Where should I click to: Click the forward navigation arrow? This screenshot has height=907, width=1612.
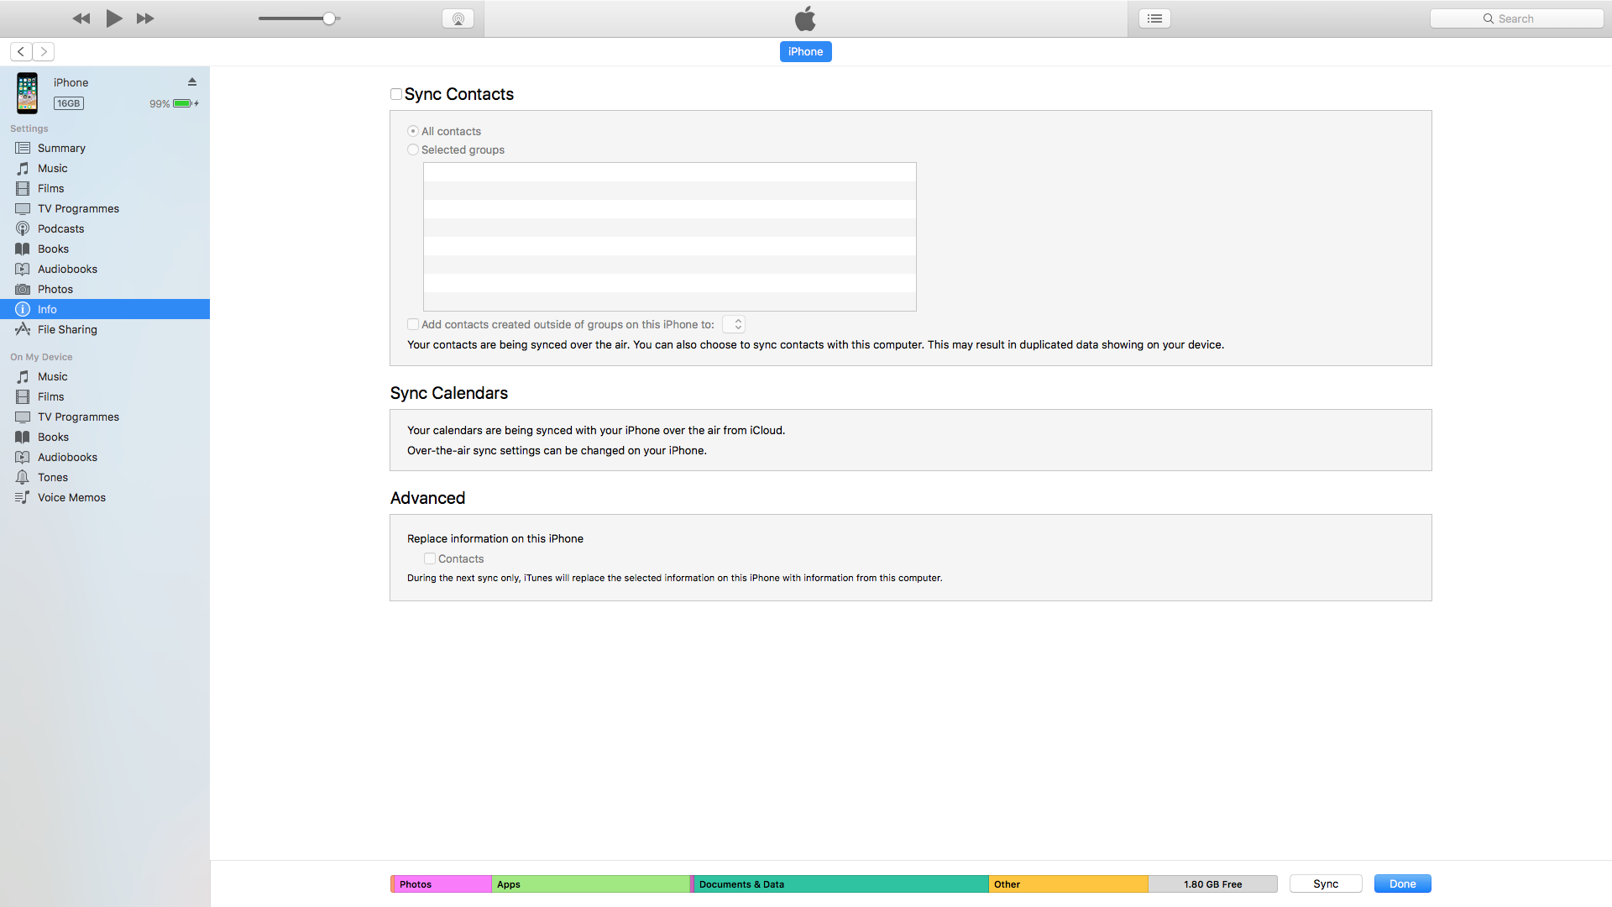click(44, 52)
